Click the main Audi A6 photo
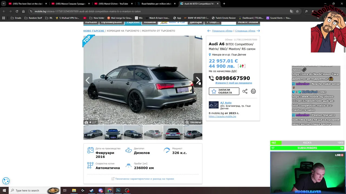Viewport: 346px width, 194px height. click(x=143, y=80)
